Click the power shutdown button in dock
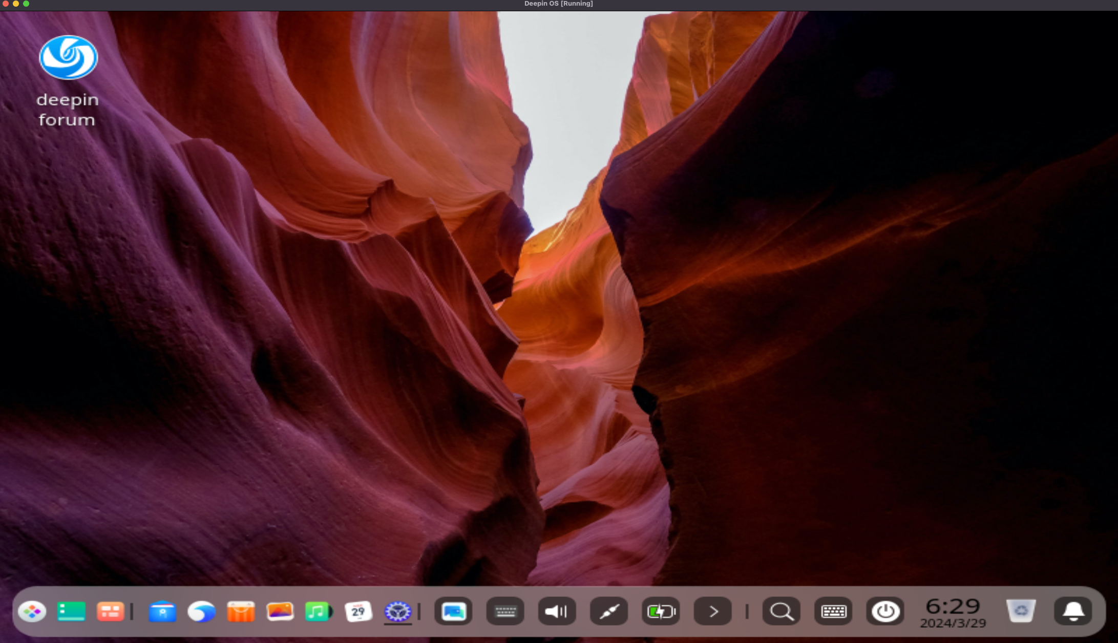This screenshot has height=643, width=1118. tap(885, 611)
